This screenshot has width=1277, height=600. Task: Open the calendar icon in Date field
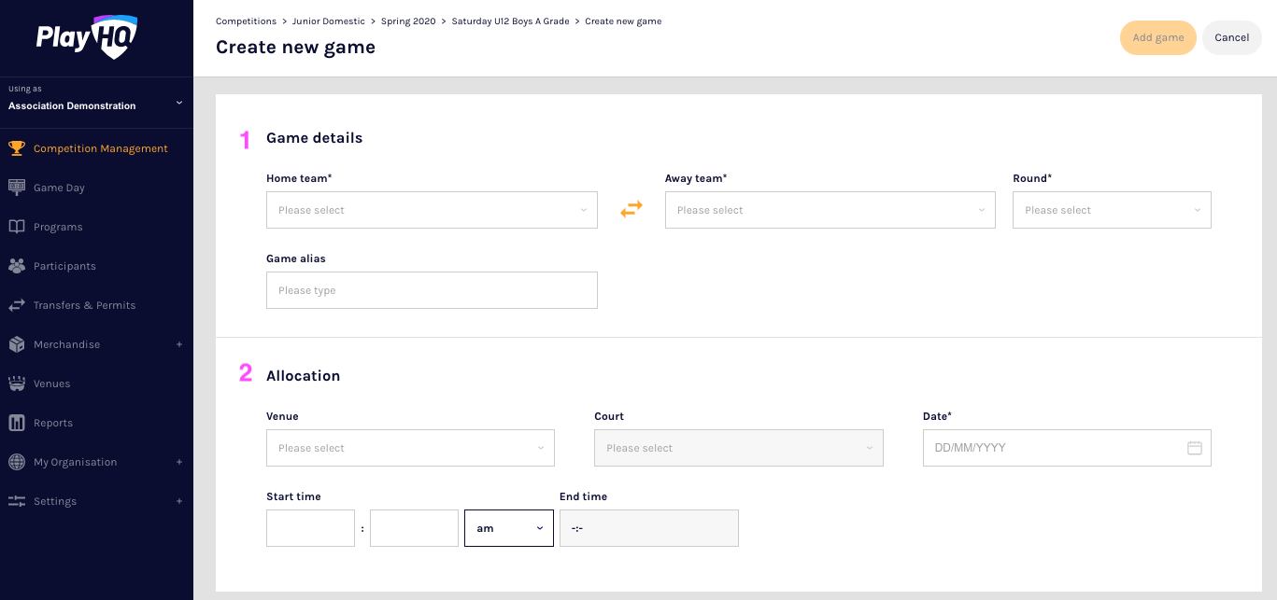[1194, 448]
